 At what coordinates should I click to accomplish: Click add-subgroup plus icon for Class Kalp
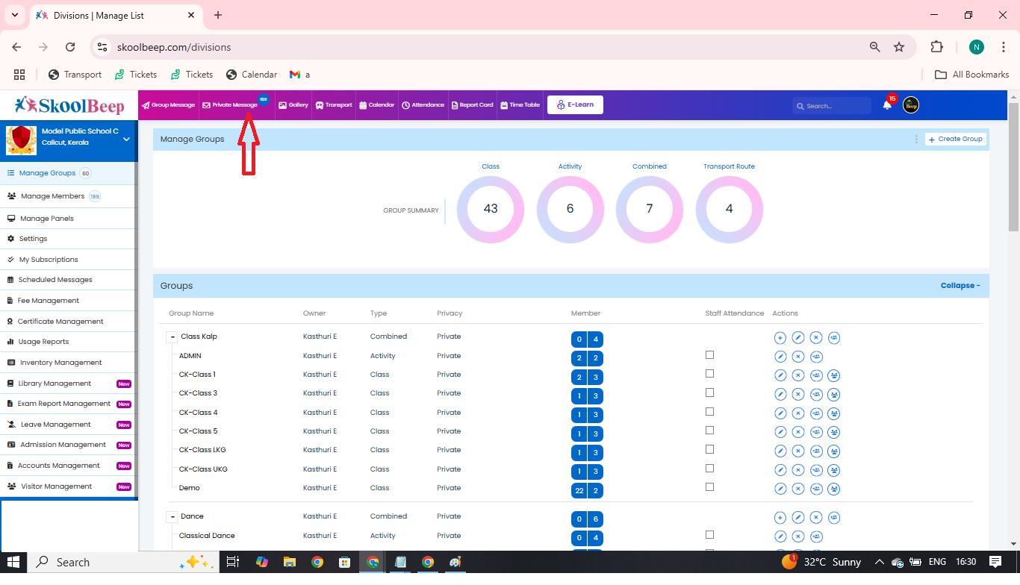coord(780,338)
